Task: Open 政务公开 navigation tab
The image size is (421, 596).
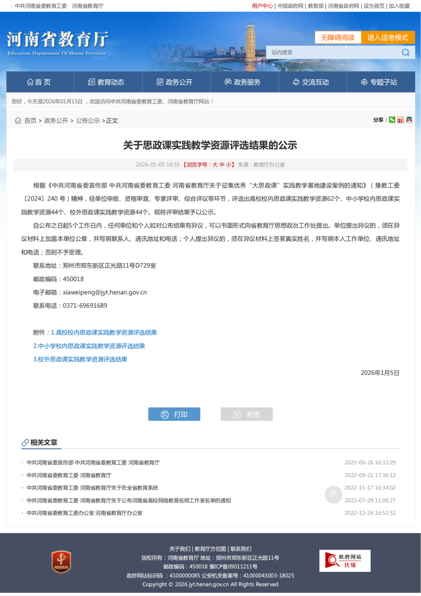Action: 176,82
